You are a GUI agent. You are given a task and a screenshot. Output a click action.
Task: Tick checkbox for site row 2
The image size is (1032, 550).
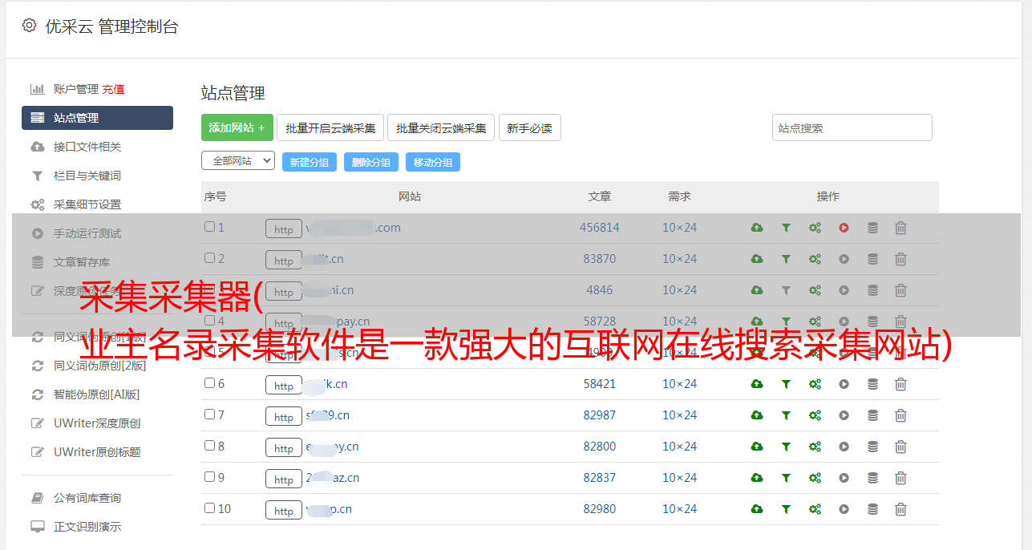click(x=209, y=258)
